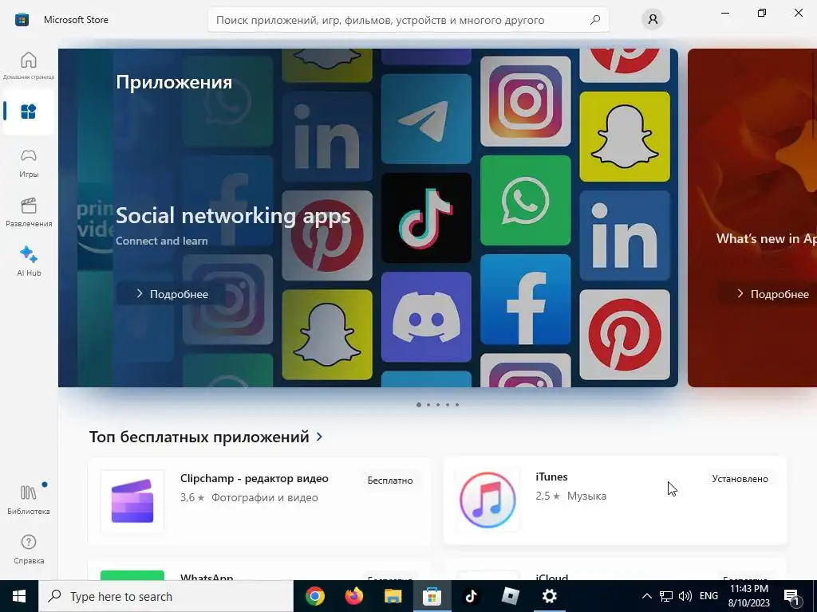
Task: Select the Apps section in sidebar
Action: click(x=29, y=112)
